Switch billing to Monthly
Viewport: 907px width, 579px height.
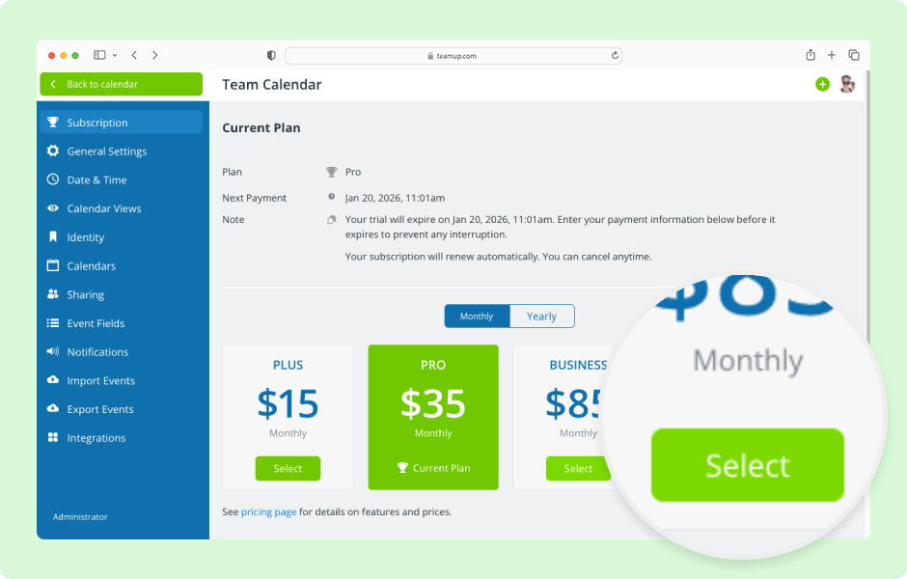click(477, 317)
